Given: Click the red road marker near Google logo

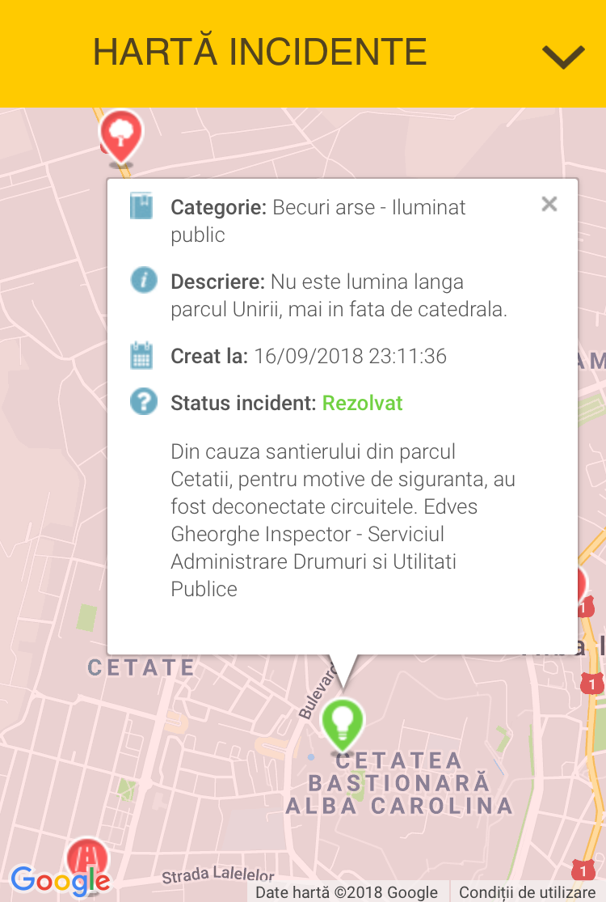Looking at the screenshot, I should (x=87, y=856).
